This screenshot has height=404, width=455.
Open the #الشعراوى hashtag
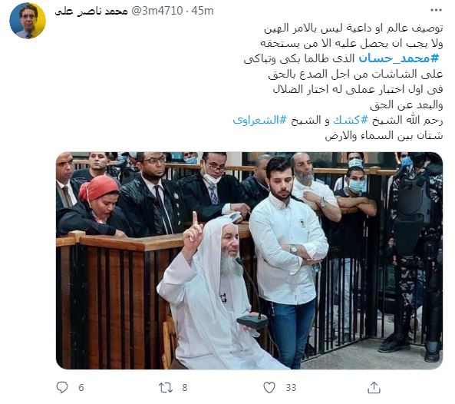coord(260,120)
